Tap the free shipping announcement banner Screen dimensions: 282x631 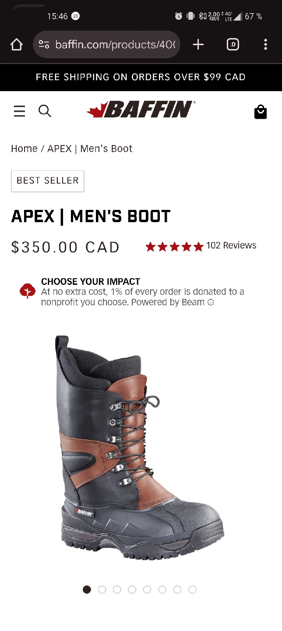pos(141,77)
